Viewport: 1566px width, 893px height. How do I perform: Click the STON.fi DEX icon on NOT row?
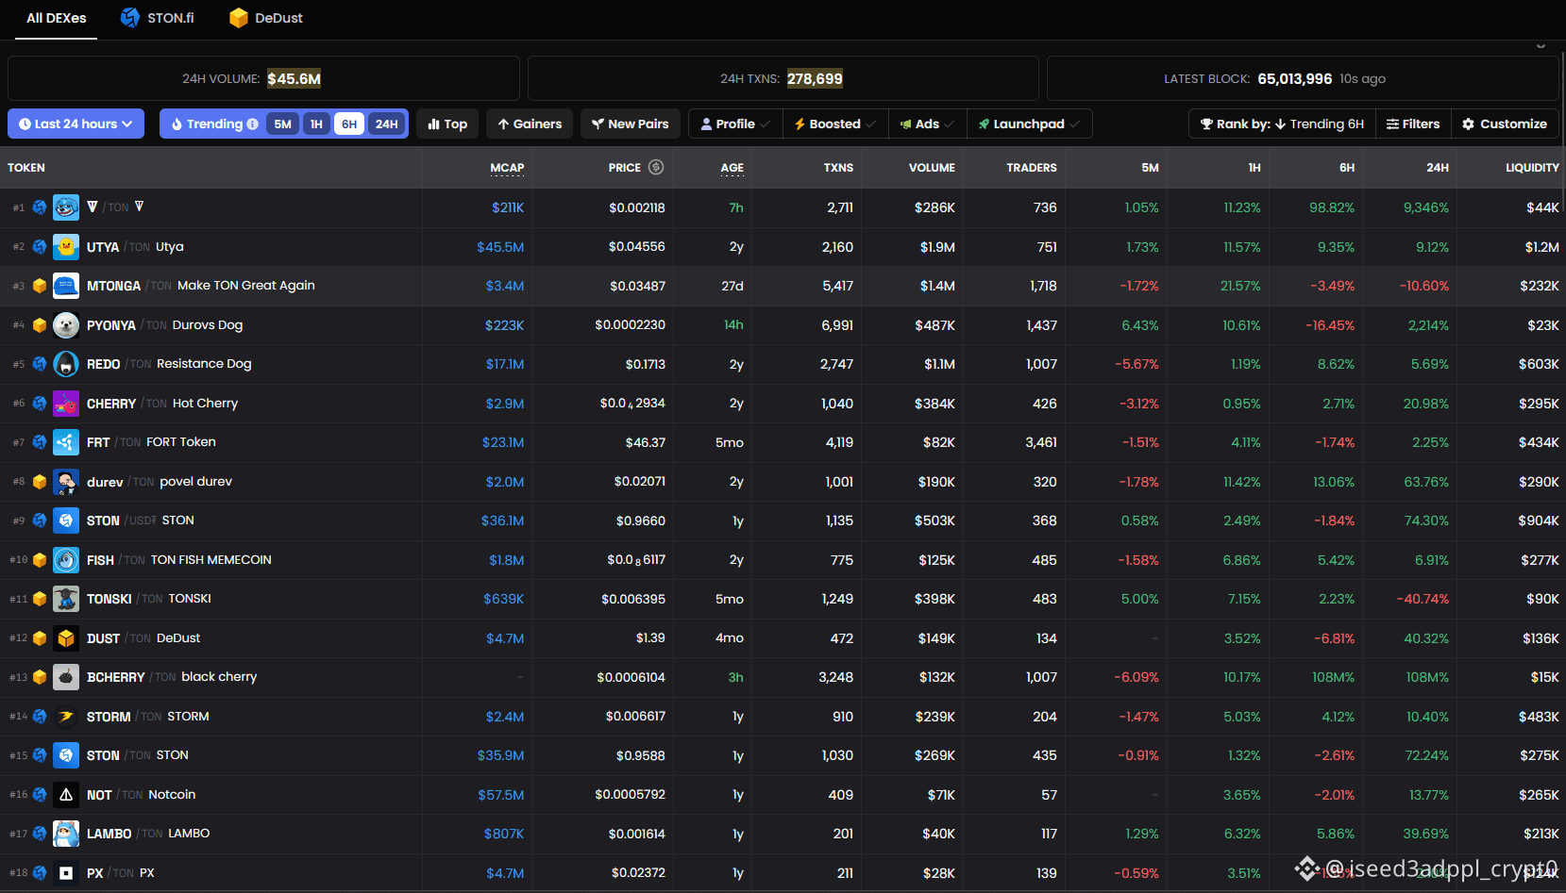pyautogui.click(x=40, y=795)
